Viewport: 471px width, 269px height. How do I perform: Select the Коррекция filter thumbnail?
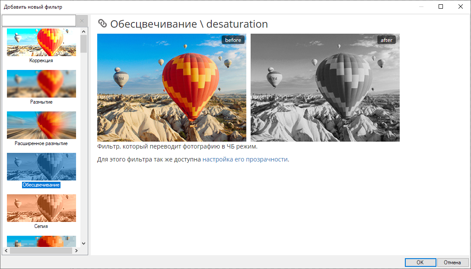41,42
